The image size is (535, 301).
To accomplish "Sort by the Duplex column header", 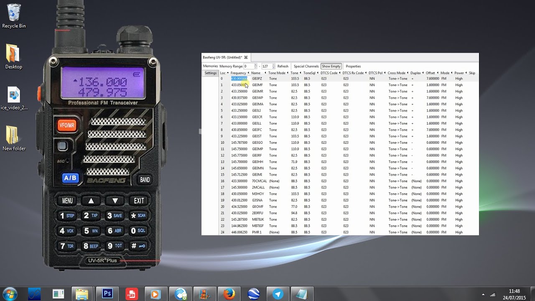I will [x=417, y=73].
